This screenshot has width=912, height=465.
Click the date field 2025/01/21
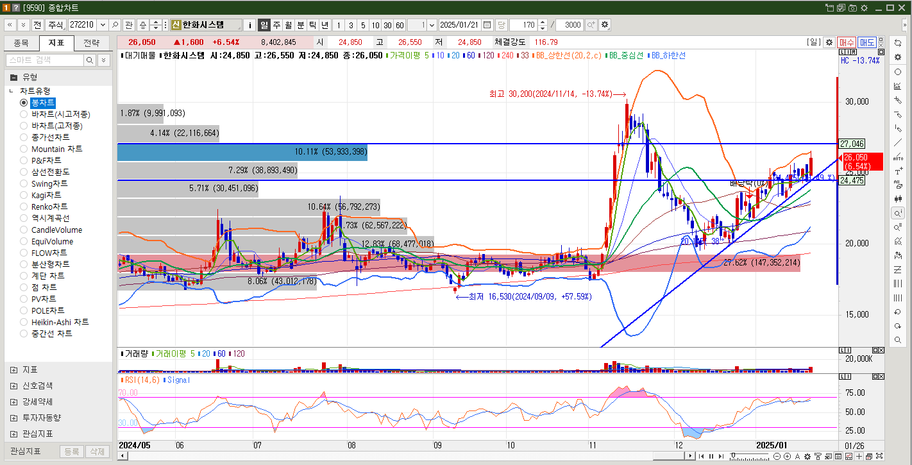point(460,25)
